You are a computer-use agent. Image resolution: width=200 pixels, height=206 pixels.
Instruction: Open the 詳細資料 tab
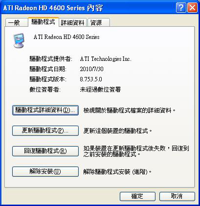[73, 22]
